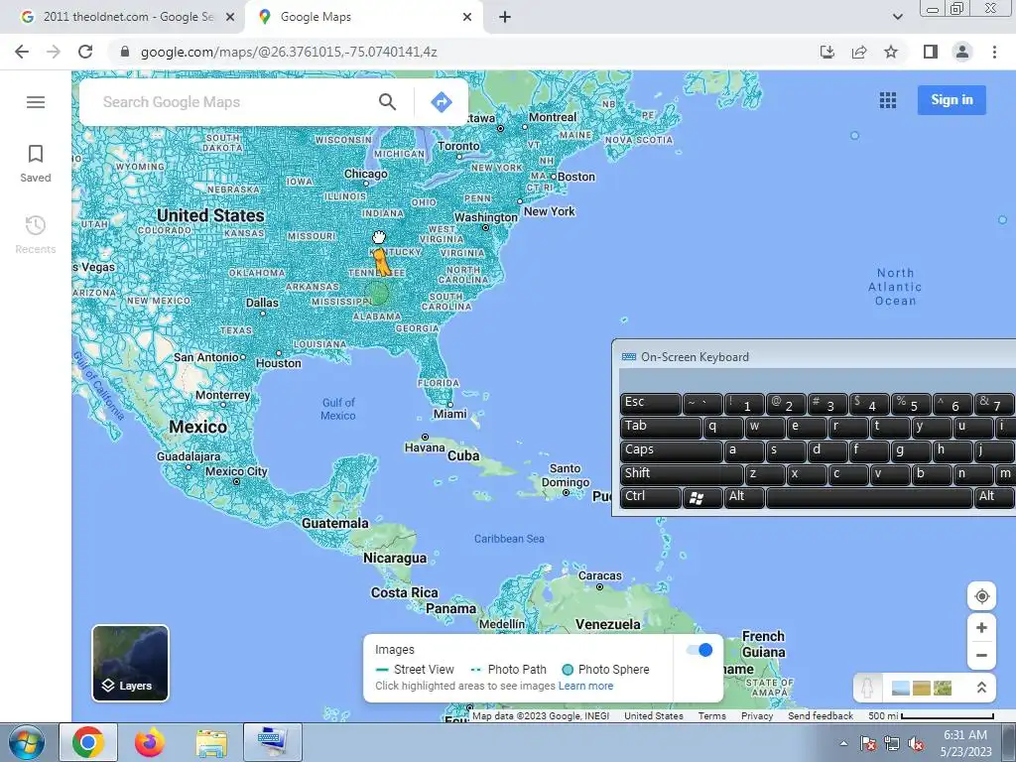Open Recents in the sidebar

coord(36,234)
